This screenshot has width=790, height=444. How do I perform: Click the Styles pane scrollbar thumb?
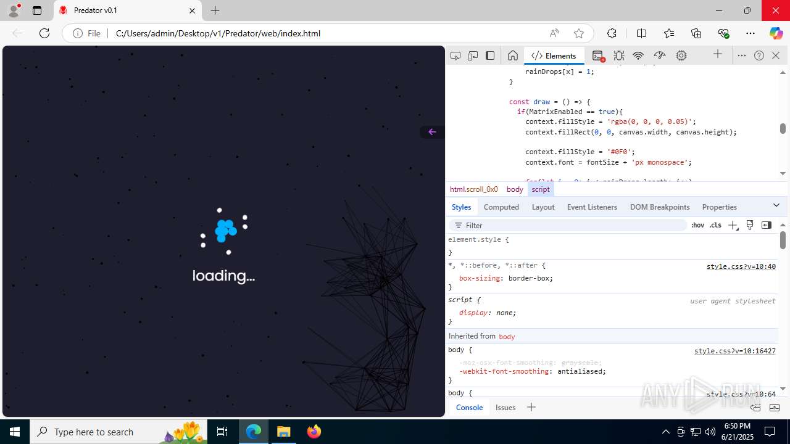(783, 239)
